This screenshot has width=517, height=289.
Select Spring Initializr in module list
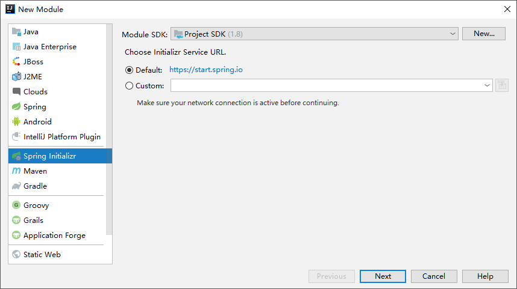pos(60,156)
